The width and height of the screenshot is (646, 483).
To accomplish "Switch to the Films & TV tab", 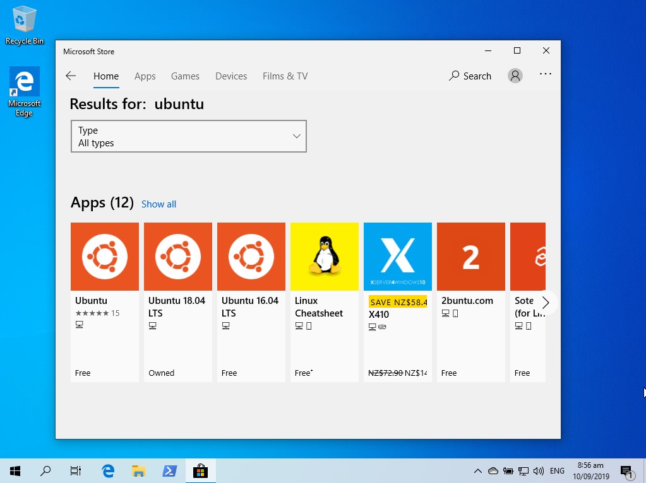I will click(285, 76).
